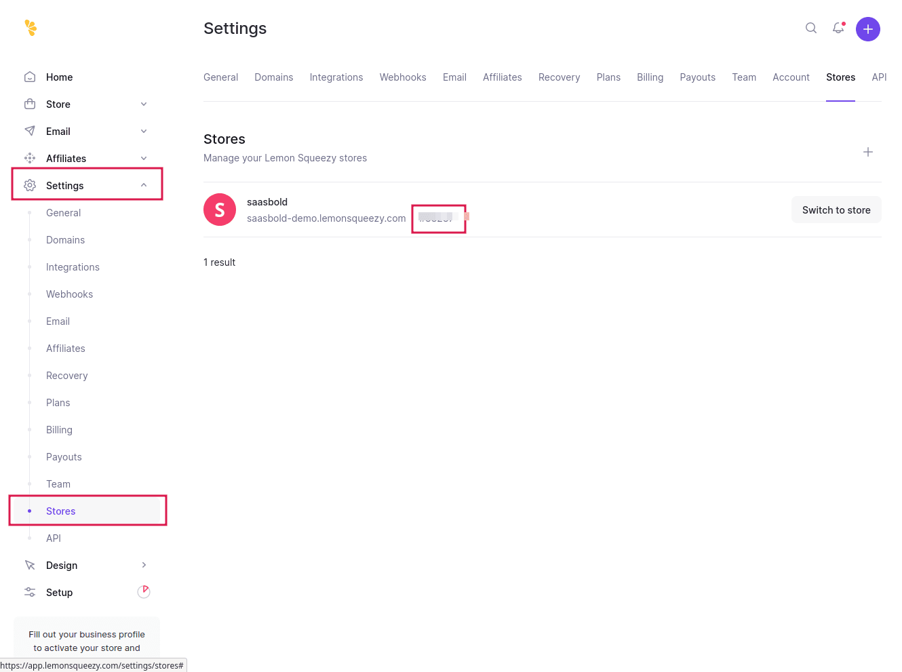Image resolution: width=902 pixels, height=672 pixels.
Task: Click the purple plus create button
Action: click(867, 29)
